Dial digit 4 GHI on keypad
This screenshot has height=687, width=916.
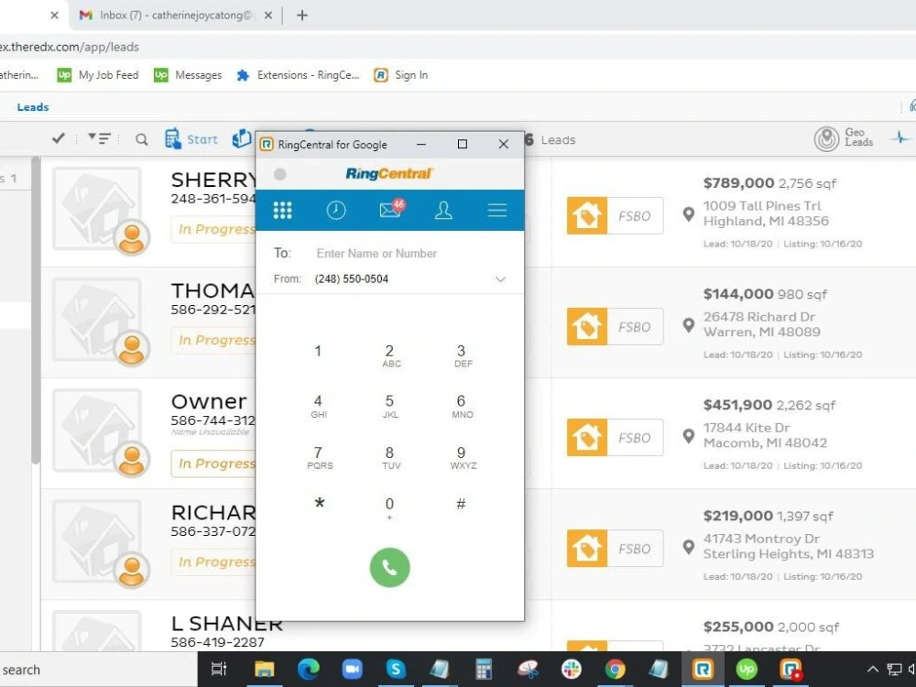point(319,406)
